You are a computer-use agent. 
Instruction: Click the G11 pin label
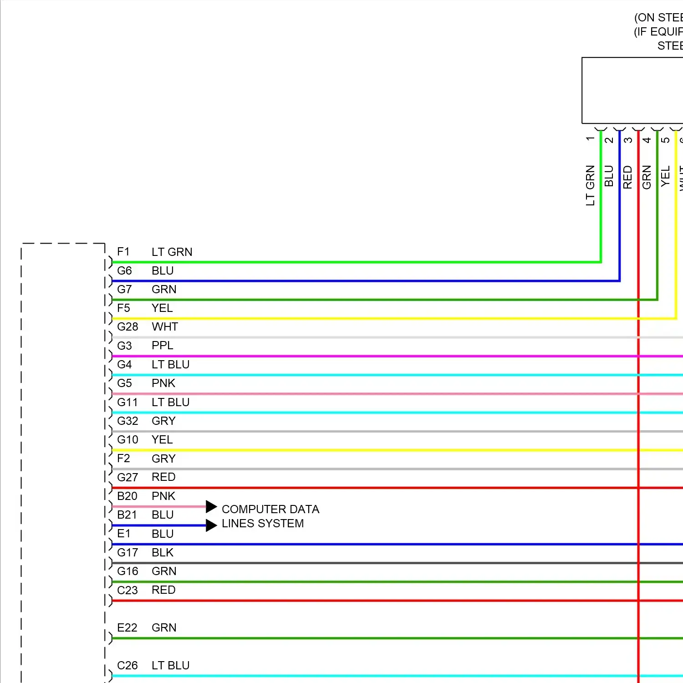tap(127, 402)
